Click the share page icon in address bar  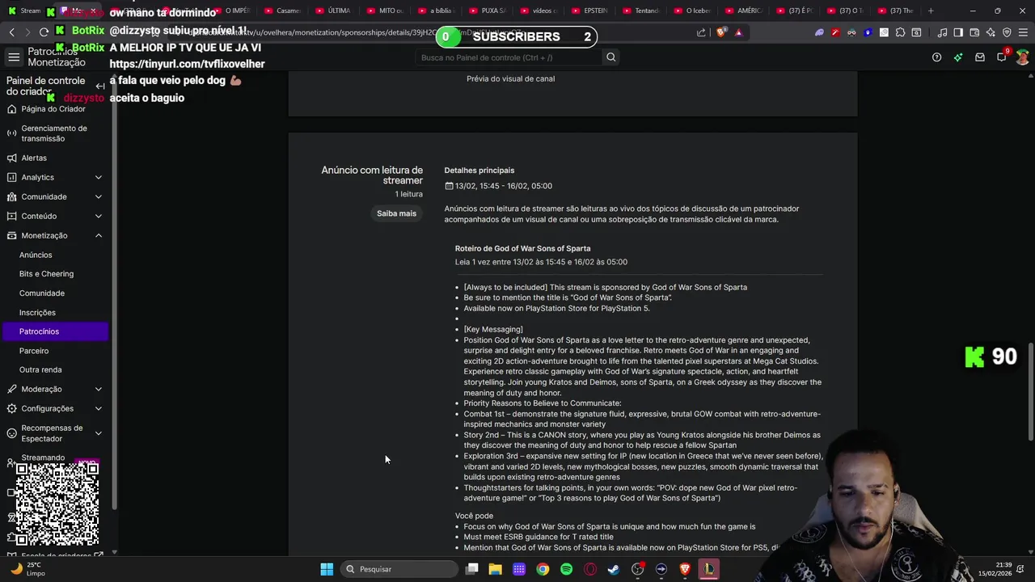pyautogui.click(x=701, y=32)
